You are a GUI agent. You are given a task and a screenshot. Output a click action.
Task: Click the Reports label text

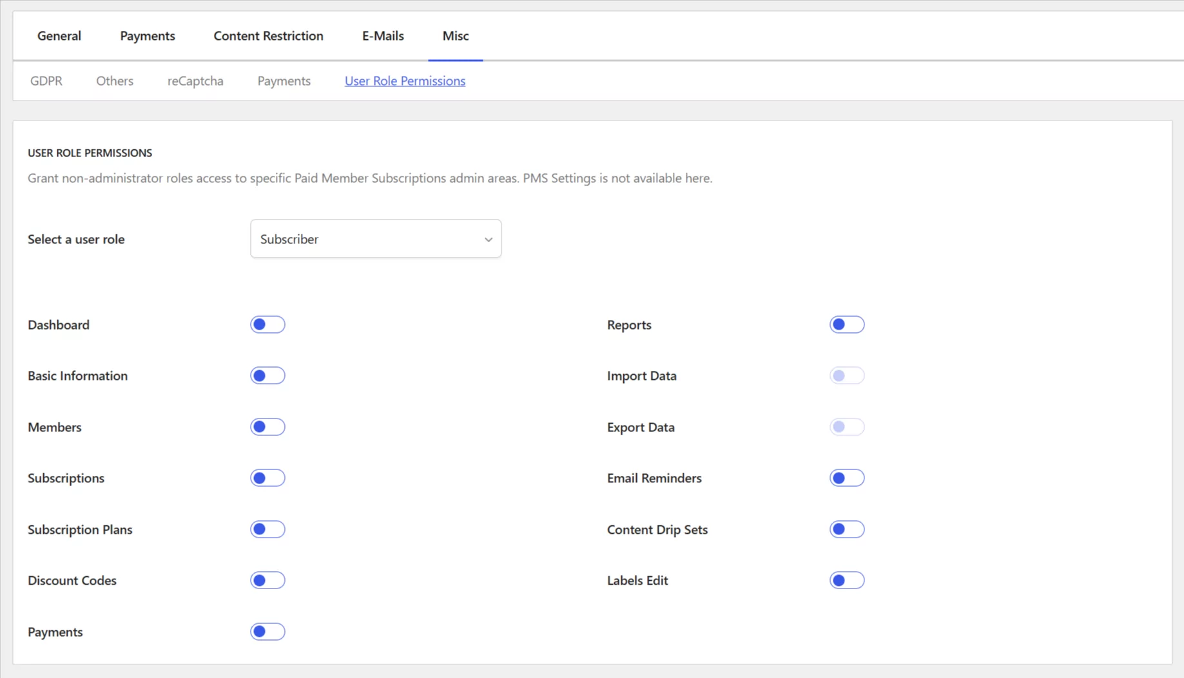click(629, 325)
